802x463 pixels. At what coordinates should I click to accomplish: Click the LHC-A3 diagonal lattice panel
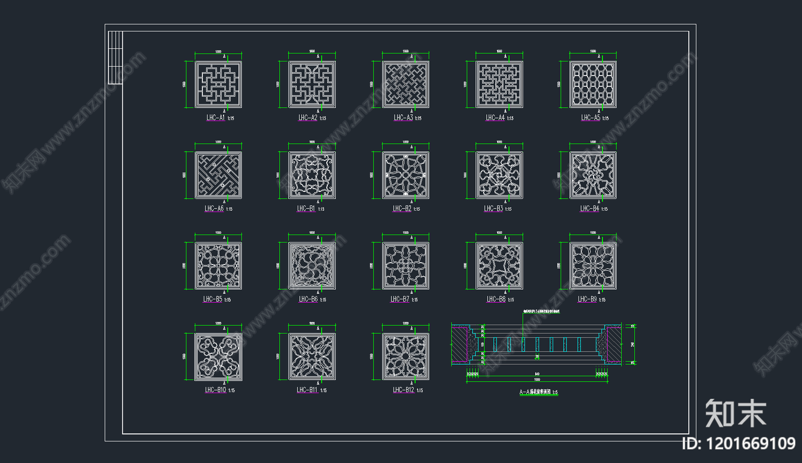coord(406,84)
